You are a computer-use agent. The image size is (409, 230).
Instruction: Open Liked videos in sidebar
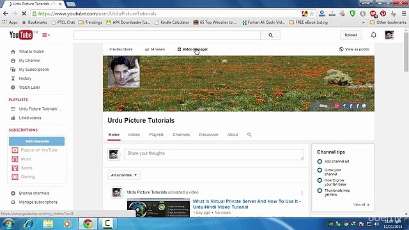tap(30, 118)
